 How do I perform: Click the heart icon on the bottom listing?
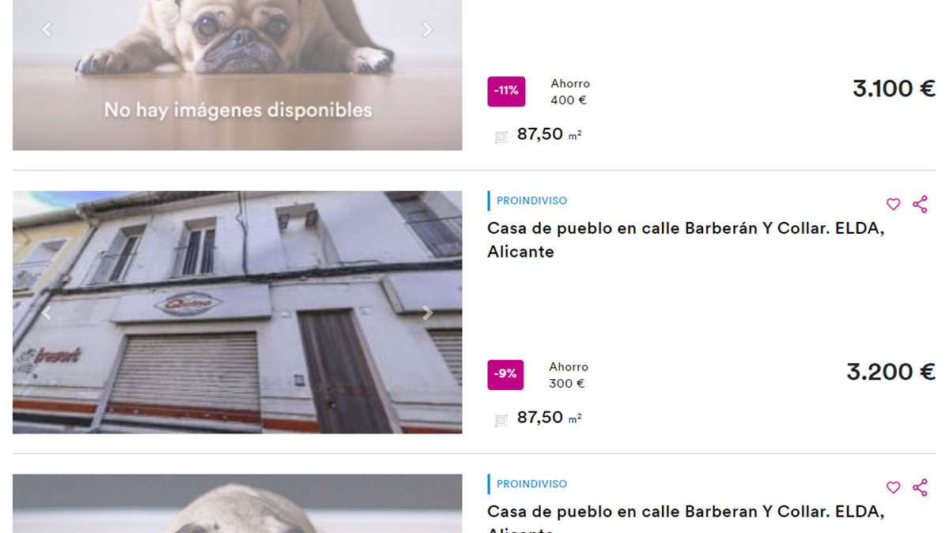[x=893, y=488]
